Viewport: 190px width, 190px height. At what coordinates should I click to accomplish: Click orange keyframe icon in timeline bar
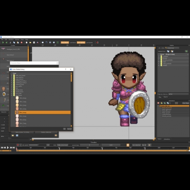click(128, 145)
